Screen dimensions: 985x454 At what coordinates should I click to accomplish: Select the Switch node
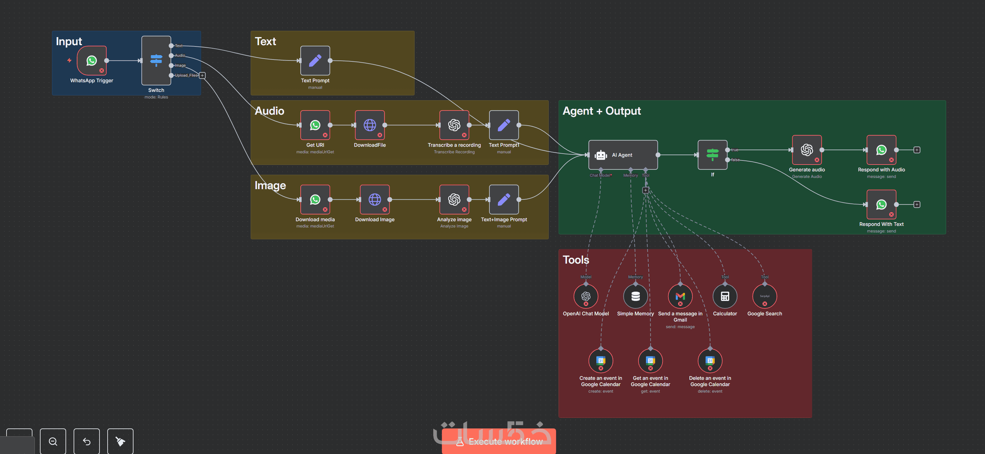[156, 60]
